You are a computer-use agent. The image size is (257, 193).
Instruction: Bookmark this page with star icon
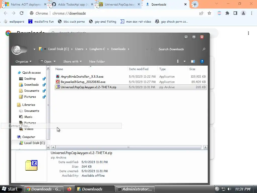click(209, 13)
